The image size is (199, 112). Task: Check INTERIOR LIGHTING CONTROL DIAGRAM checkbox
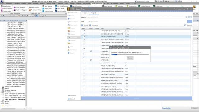click(x=84, y=83)
